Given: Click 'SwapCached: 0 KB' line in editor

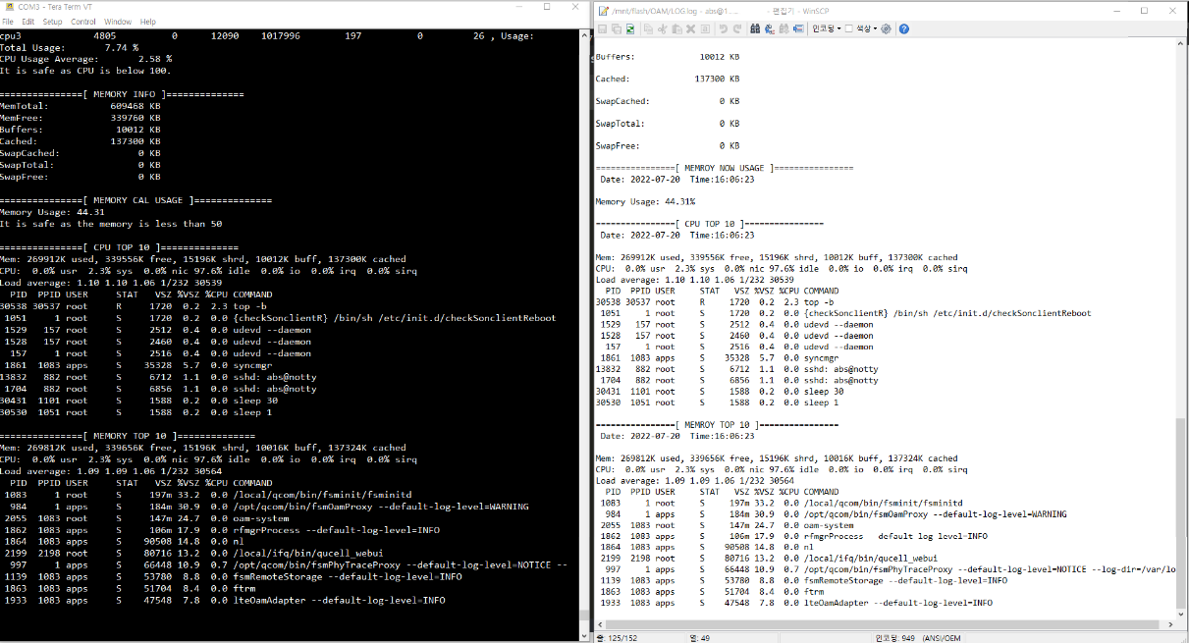Looking at the screenshot, I should coord(668,101).
